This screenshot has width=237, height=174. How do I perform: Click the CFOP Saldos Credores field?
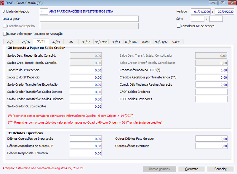point(212,92)
